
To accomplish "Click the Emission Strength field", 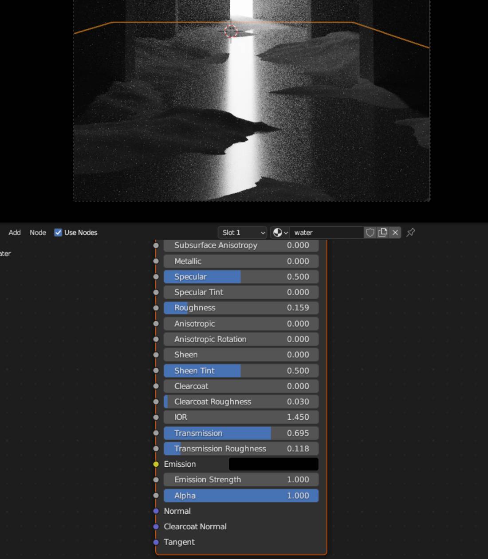I will [241, 480].
